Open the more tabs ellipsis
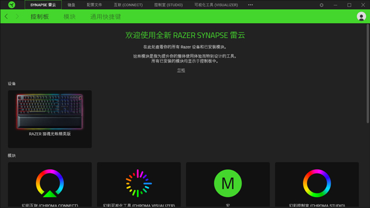 tap(250, 5)
